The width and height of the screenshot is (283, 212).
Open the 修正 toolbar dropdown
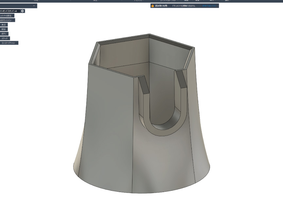[x=95, y=1]
